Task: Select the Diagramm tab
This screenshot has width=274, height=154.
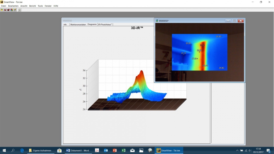Action: coord(92,25)
